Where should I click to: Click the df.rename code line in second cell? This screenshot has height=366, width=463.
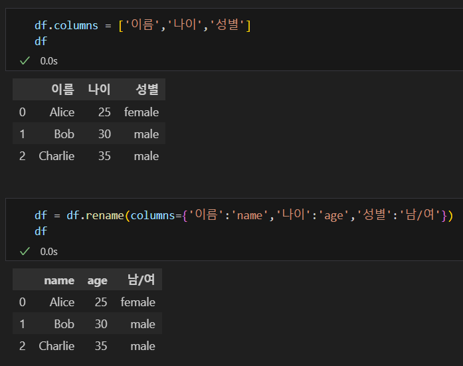point(244,215)
